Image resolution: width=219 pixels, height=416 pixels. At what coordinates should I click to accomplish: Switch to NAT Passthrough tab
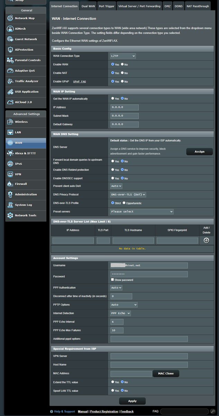click(x=198, y=6)
